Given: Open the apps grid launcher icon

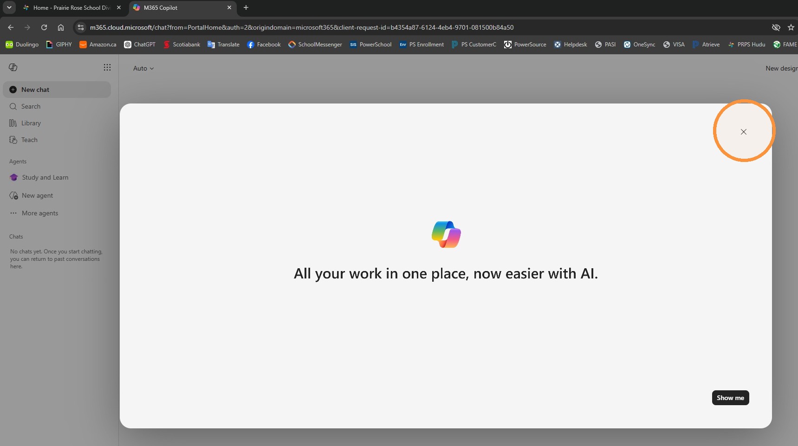Looking at the screenshot, I should [x=107, y=67].
